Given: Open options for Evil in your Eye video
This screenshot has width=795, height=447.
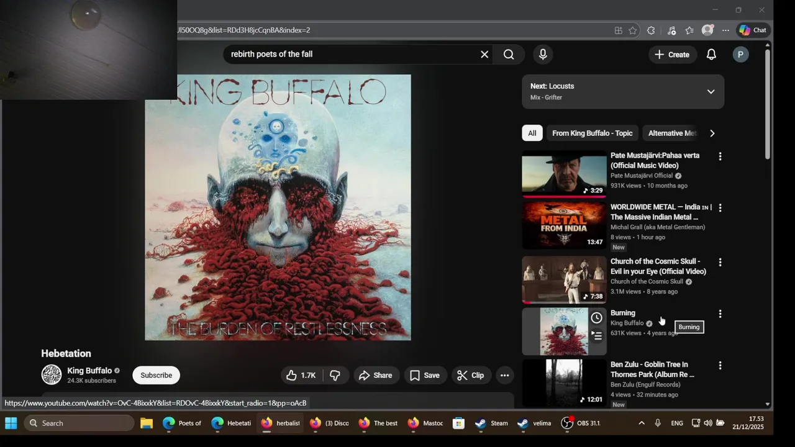Looking at the screenshot, I should (720, 263).
